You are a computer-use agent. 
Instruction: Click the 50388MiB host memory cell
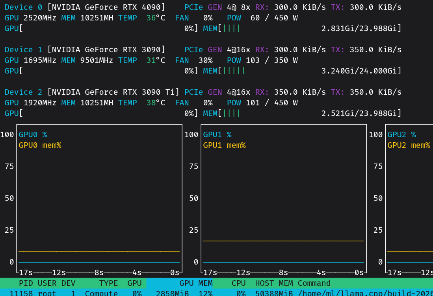coord(274,293)
